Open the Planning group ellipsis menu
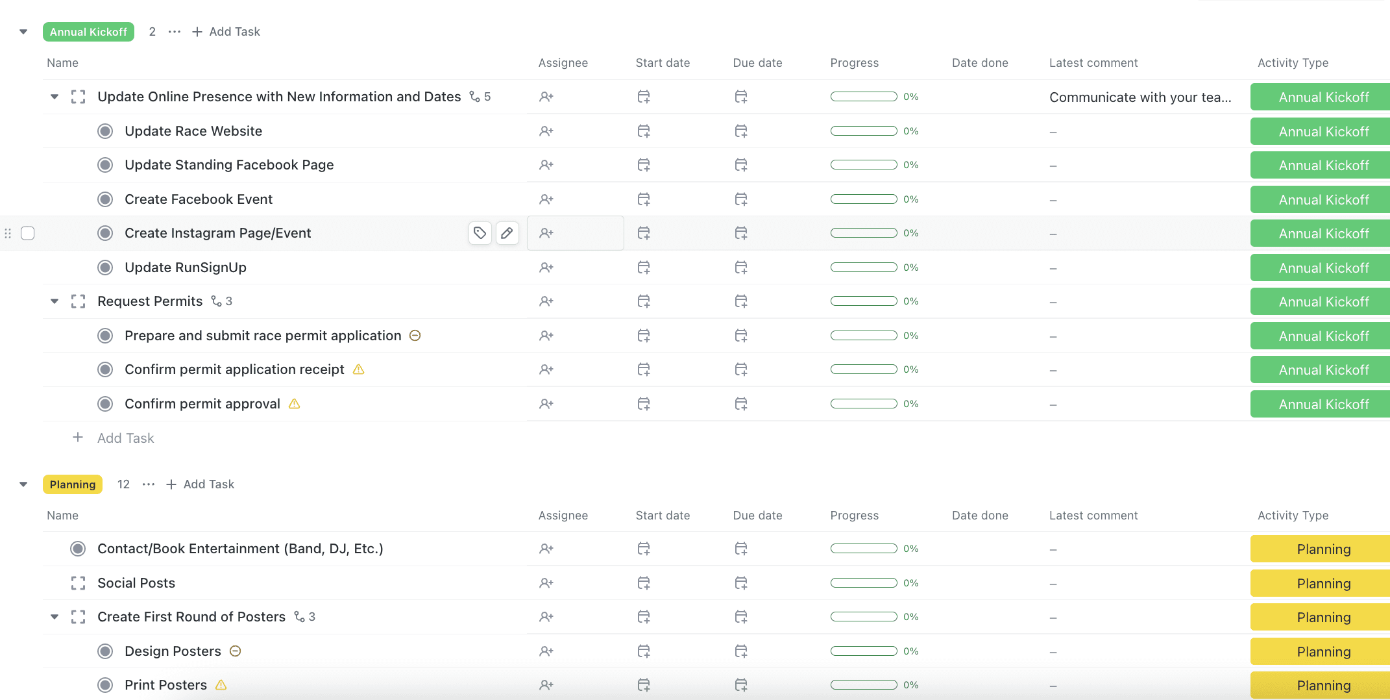 tap(148, 484)
